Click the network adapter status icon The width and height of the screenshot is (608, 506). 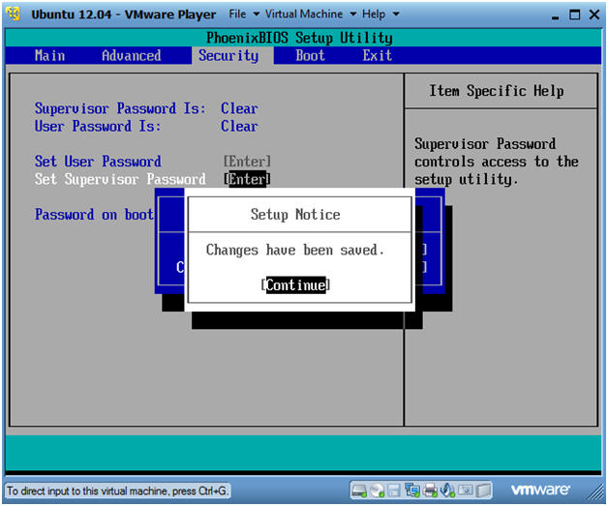[411, 491]
